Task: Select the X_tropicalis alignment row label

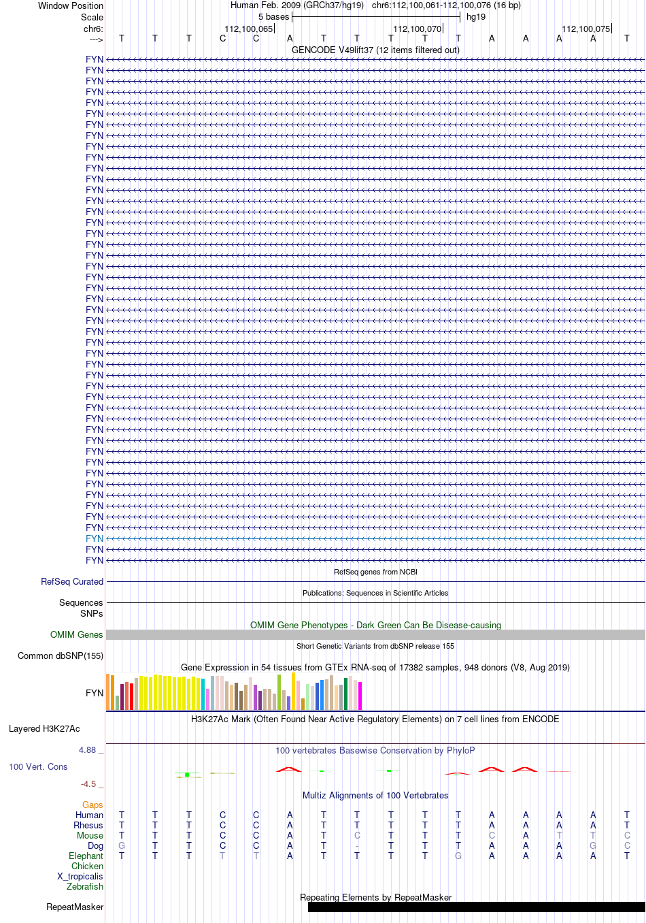Action: click(80, 876)
